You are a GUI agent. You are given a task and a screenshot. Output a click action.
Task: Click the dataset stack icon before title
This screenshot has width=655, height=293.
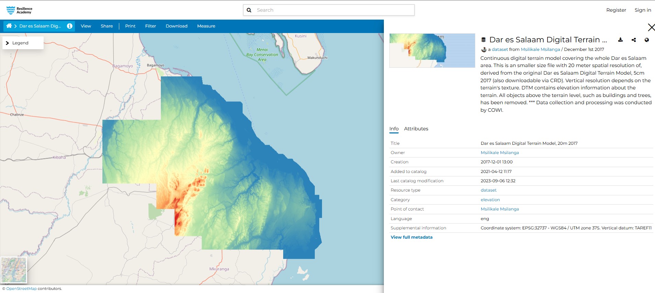(x=484, y=40)
